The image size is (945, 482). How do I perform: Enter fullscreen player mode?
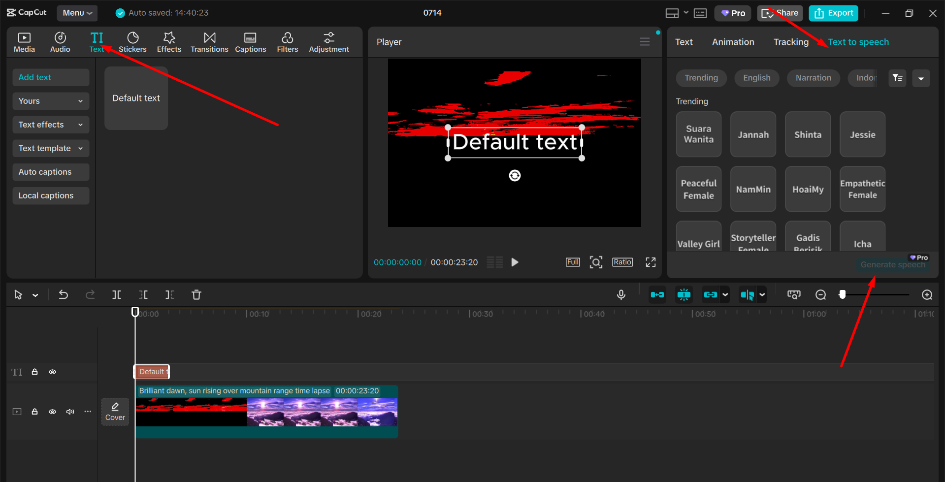tap(651, 262)
